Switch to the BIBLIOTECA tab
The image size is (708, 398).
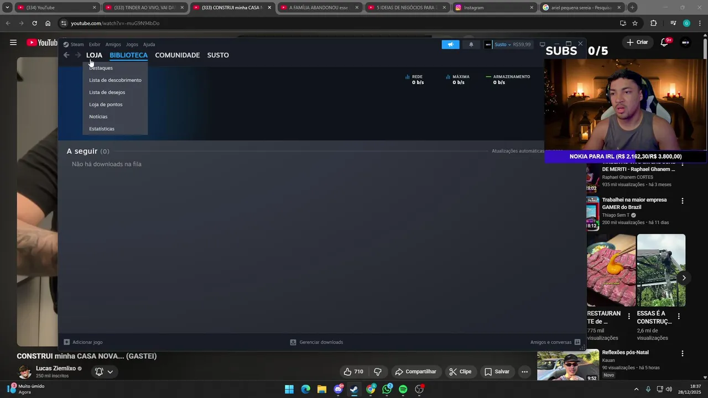pos(128,55)
